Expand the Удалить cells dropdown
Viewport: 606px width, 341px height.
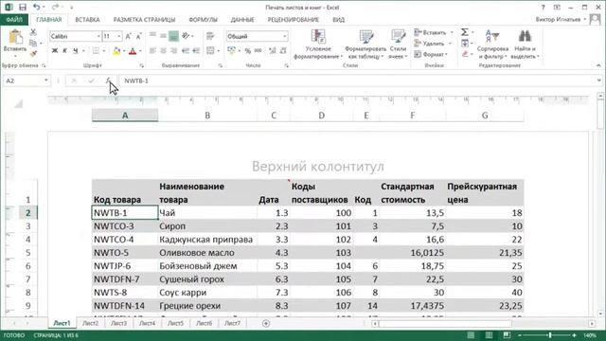(451, 44)
